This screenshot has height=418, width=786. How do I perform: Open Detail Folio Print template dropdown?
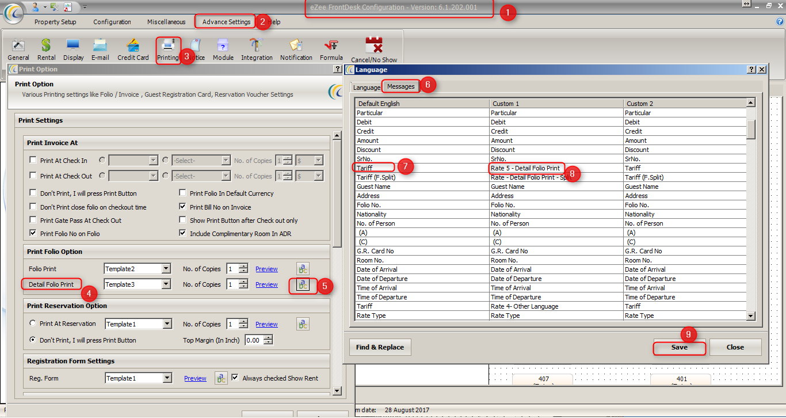[x=166, y=284]
